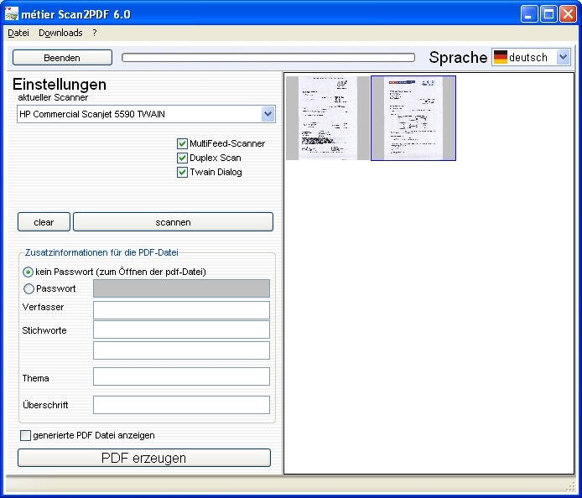
Task: Open the Downloads menu
Action: pyautogui.click(x=60, y=33)
